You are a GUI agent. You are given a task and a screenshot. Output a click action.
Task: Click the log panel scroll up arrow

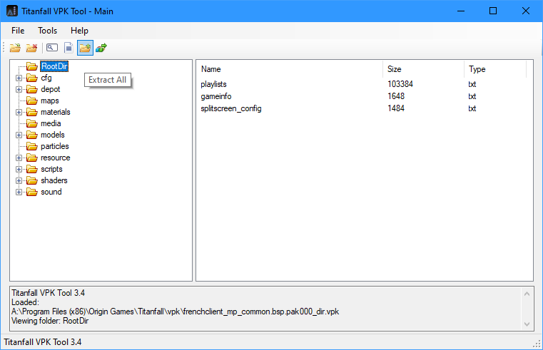tap(527, 294)
